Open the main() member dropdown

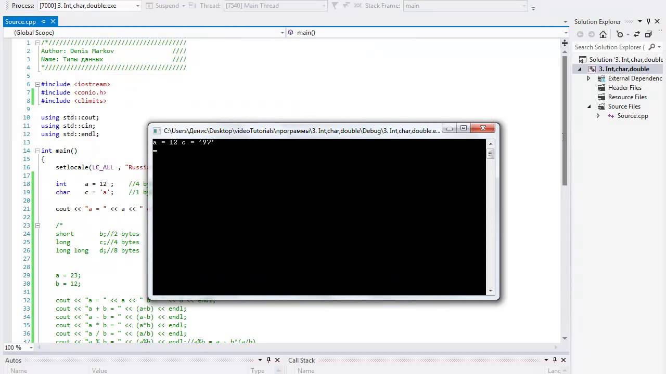[x=566, y=32]
